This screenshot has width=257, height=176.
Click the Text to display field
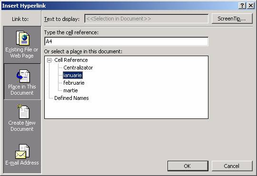[x=147, y=19]
